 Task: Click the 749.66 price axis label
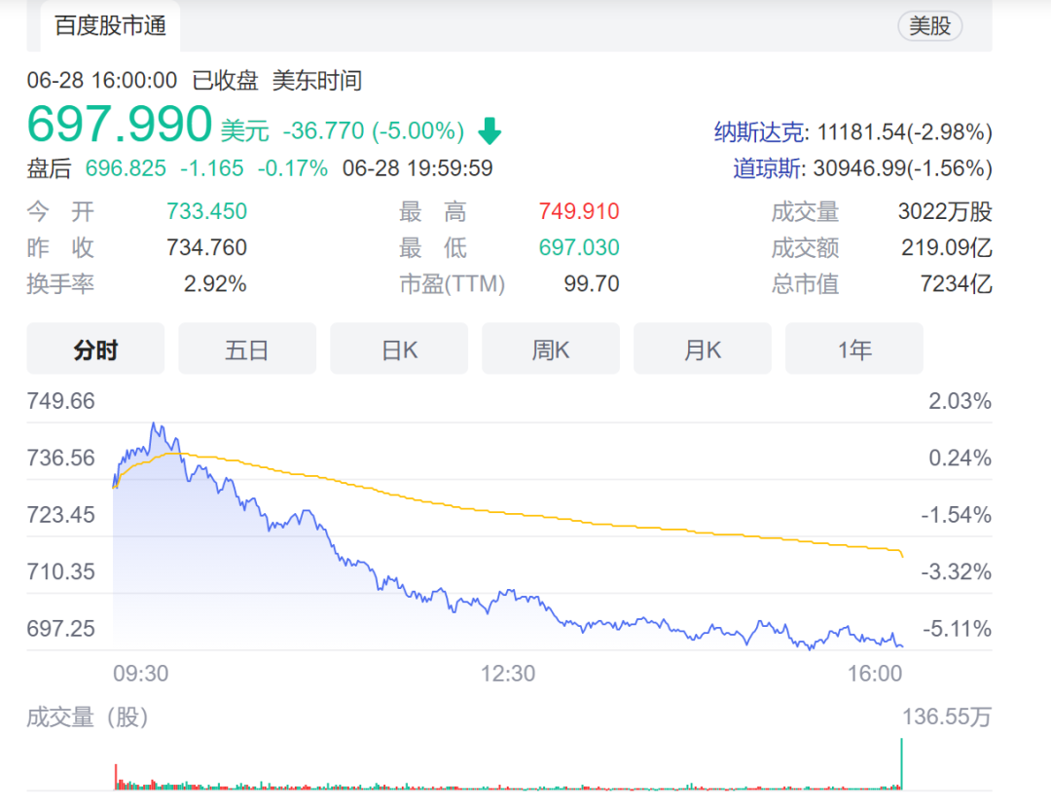[61, 401]
